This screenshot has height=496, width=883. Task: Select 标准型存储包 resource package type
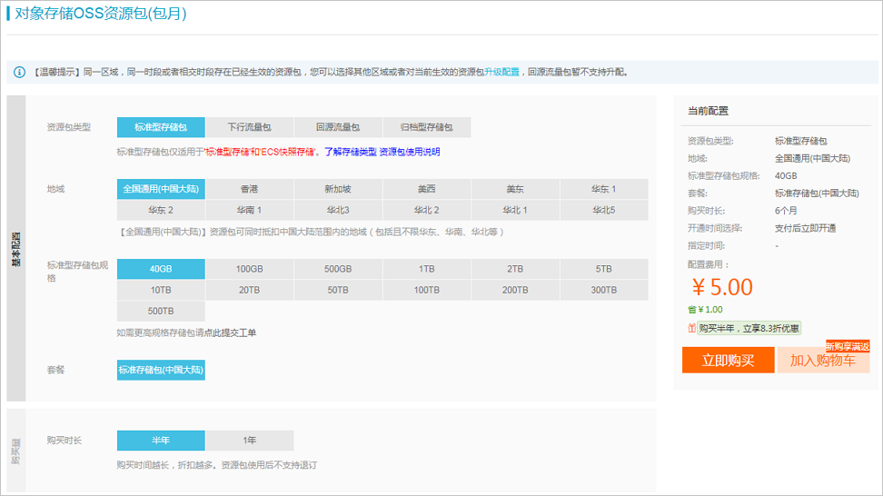161,127
